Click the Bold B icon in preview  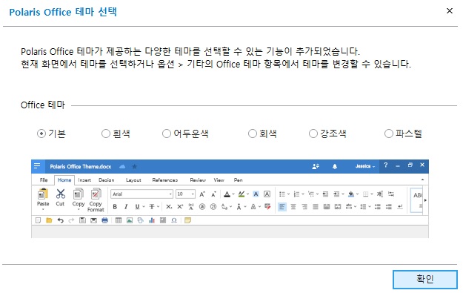point(115,207)
